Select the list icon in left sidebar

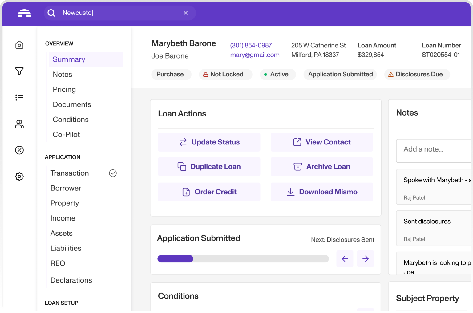pyautogui.click(x=19, y=98)
